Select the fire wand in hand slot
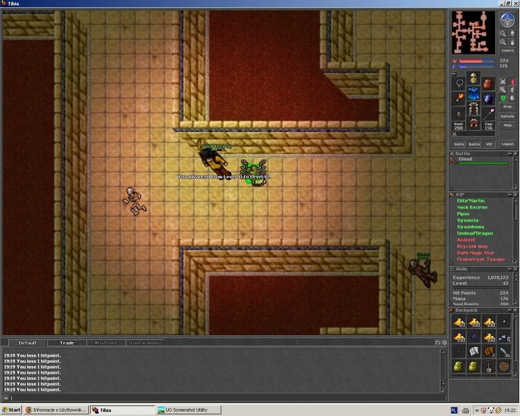Viewport: 520px width, 416px height. point(459,99)
